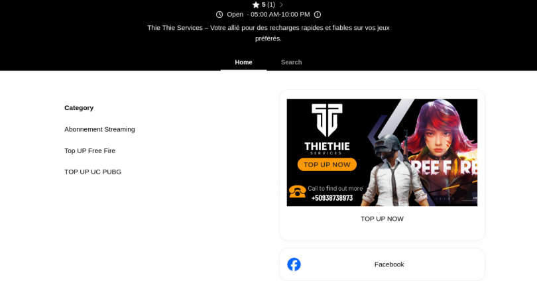Click the clock icon next to Open
Image resolution: width=537 pixels, height=281 pixels.
pos(219,15)
